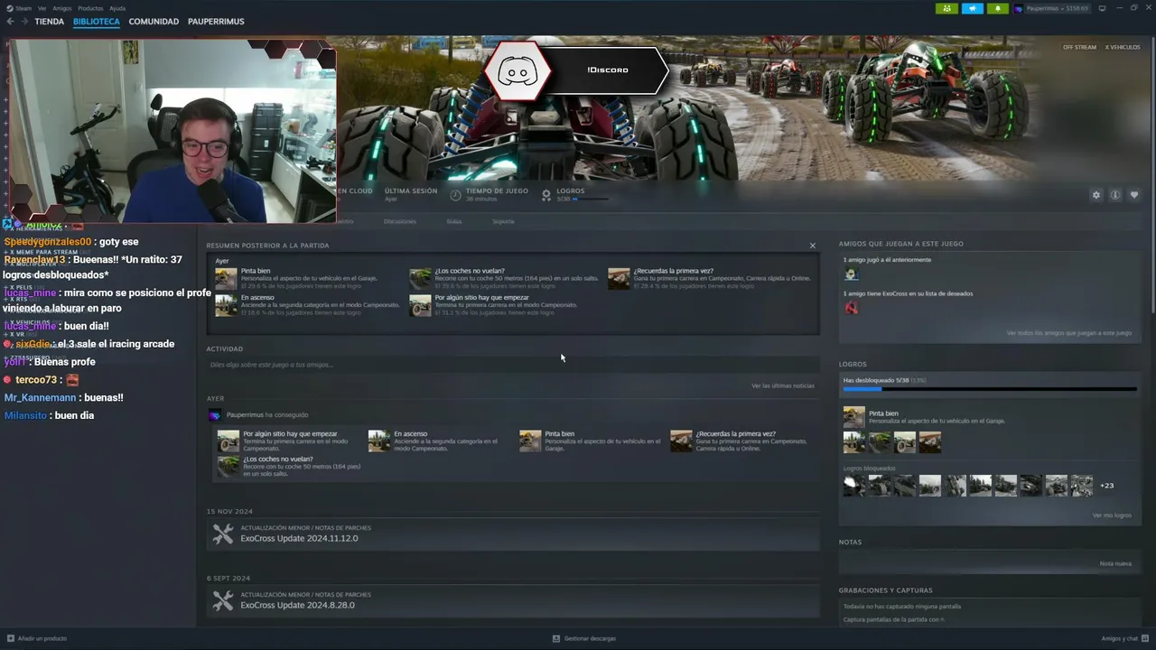
Task: Click Ver las últimas noticias link
Action: pyautogui.click(x=783, y=385)
